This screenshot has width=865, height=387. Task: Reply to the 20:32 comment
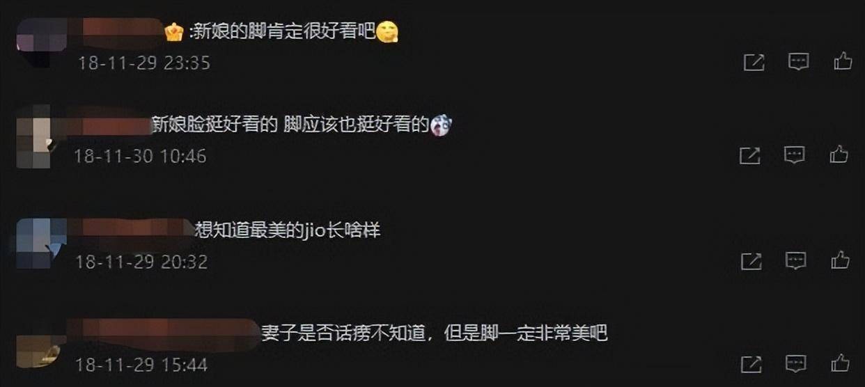[x=796, y=261]
